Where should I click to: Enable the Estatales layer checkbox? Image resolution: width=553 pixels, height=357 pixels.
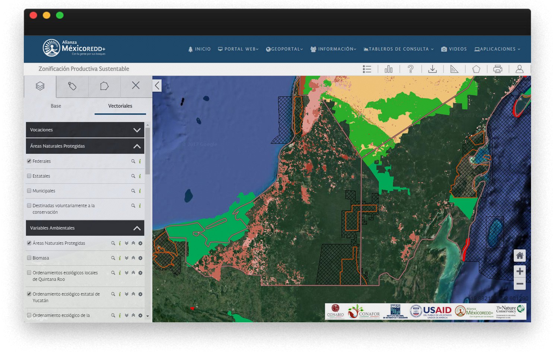click(x=29, y=176)
